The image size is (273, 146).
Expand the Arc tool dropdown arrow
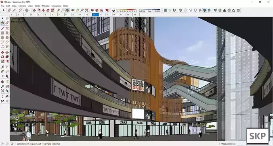pos(23,10)
